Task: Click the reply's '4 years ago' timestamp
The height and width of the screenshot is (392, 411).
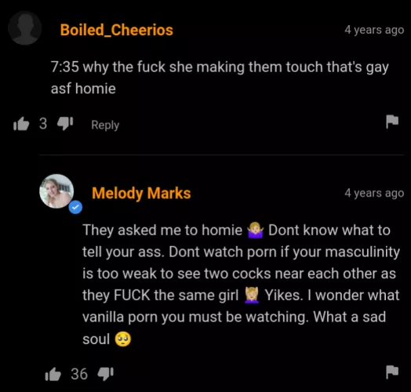Action: (x=374, y=193)
